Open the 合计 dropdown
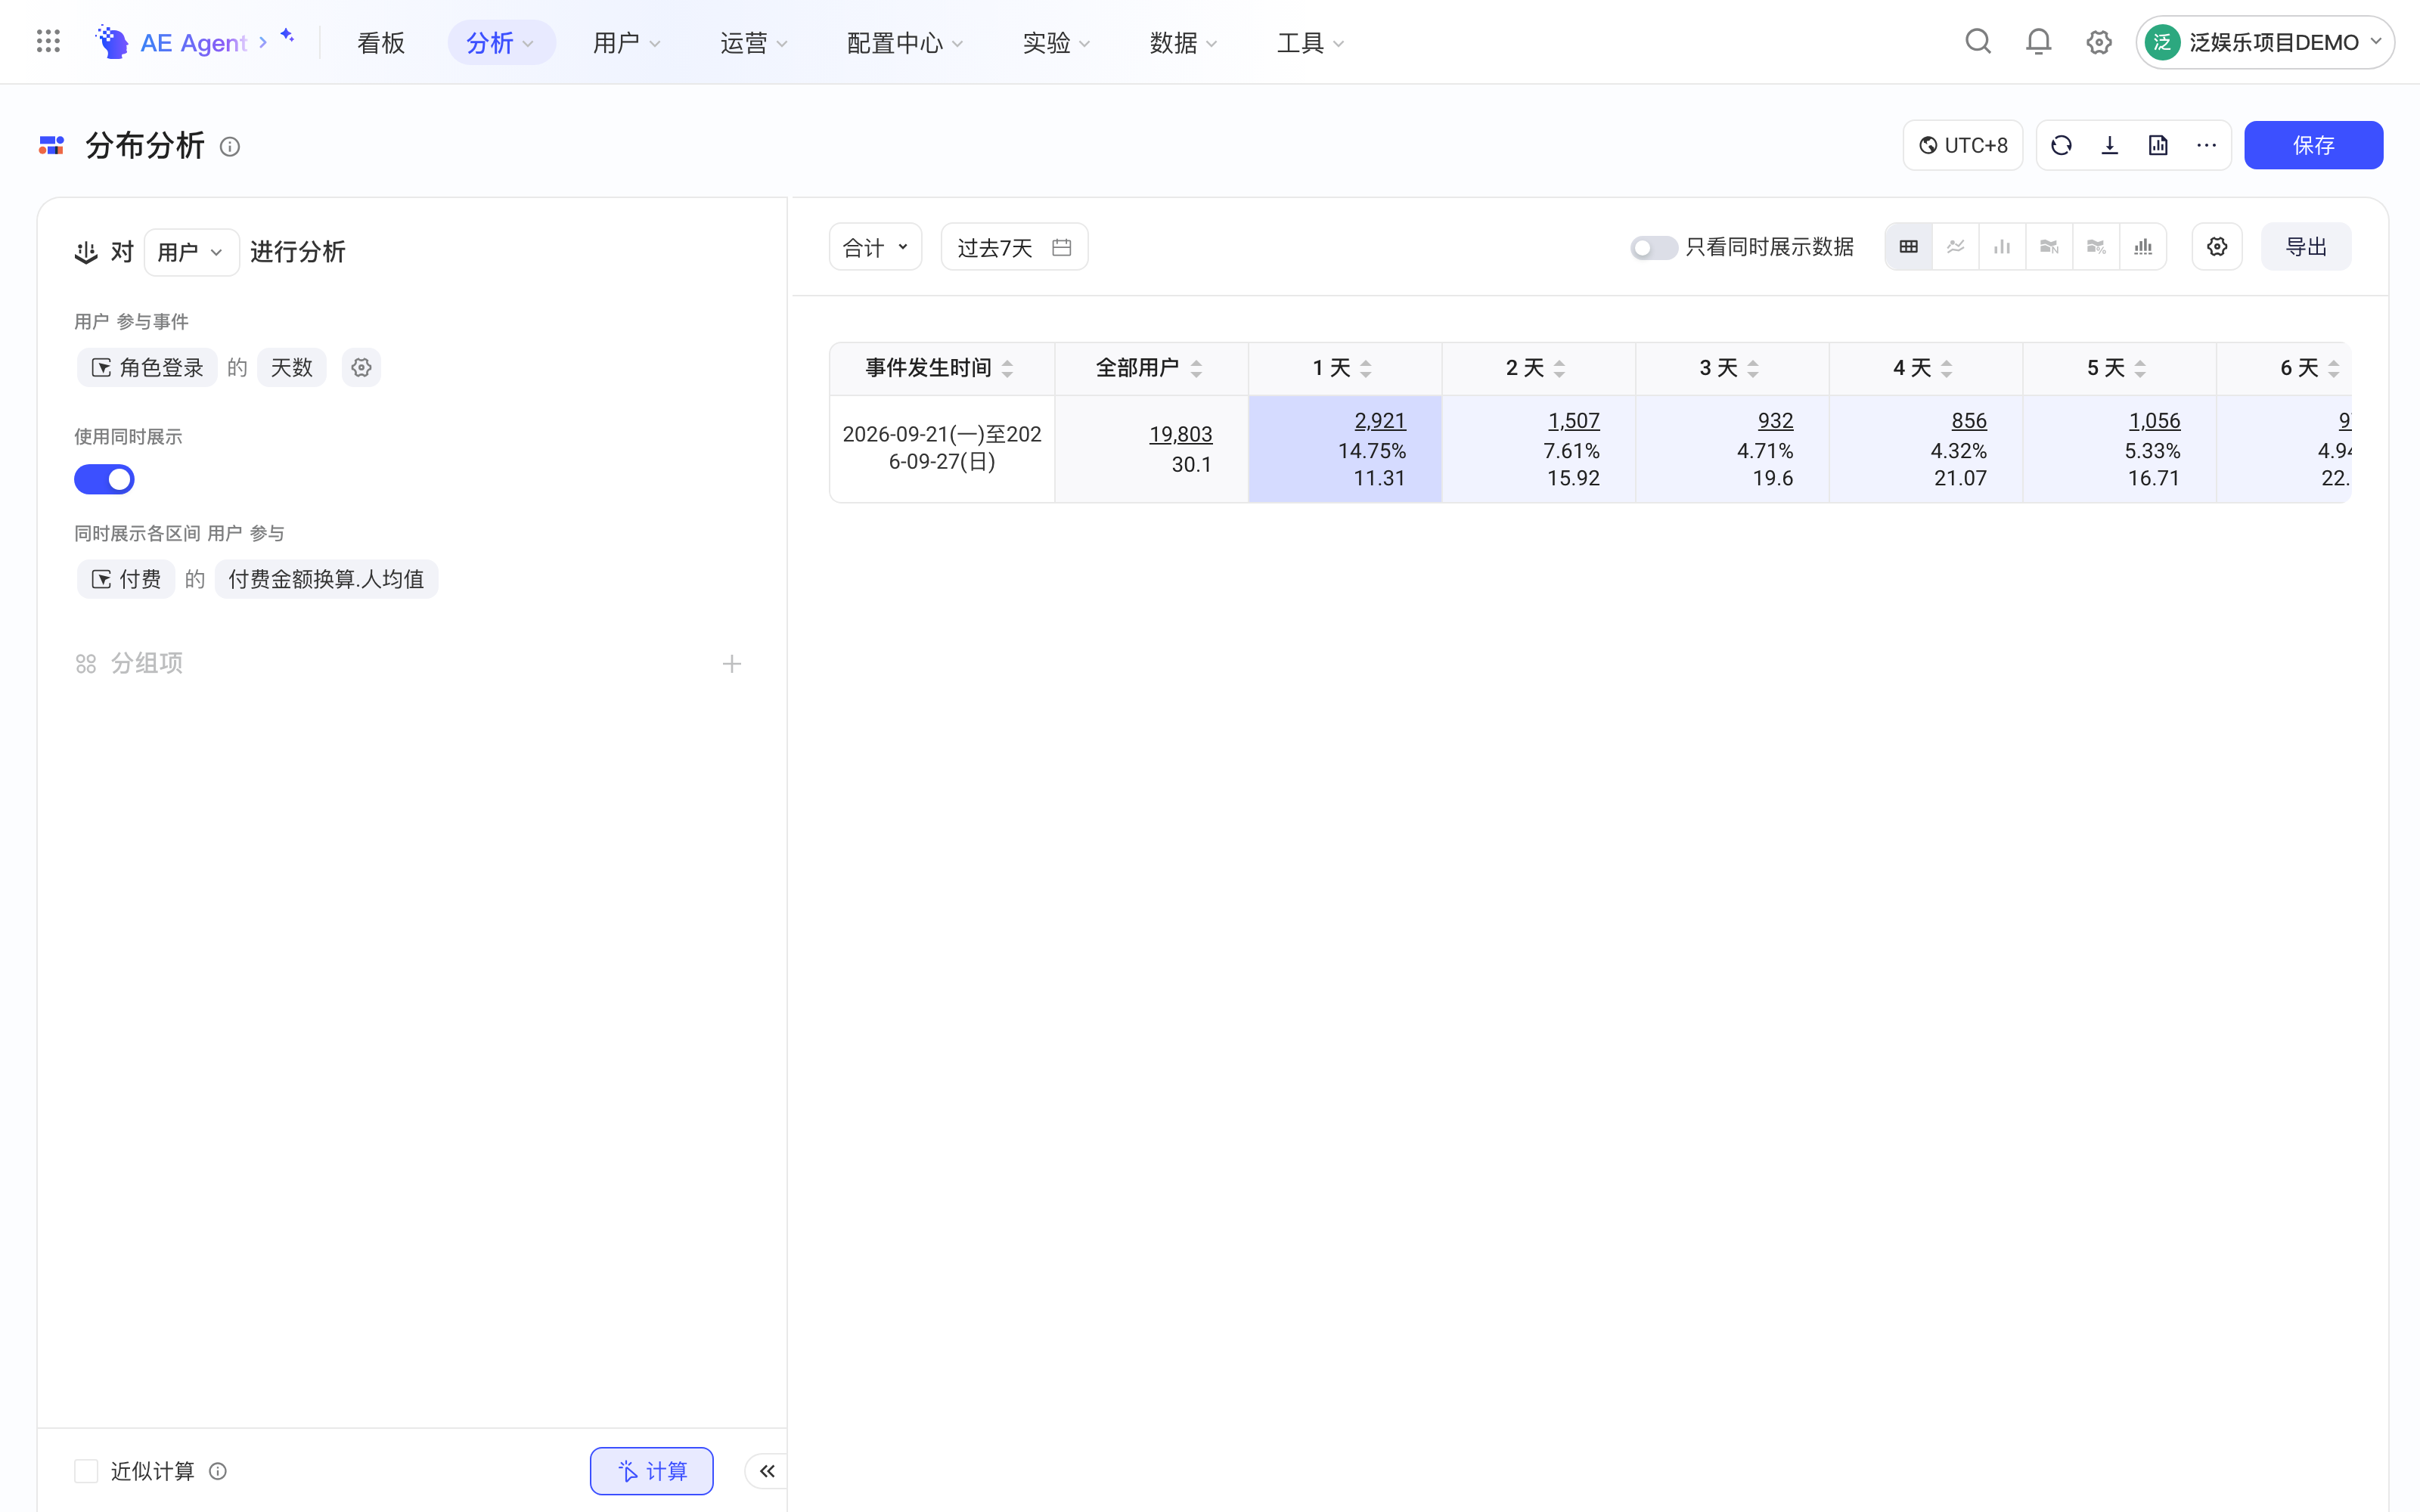 point(875,247)
